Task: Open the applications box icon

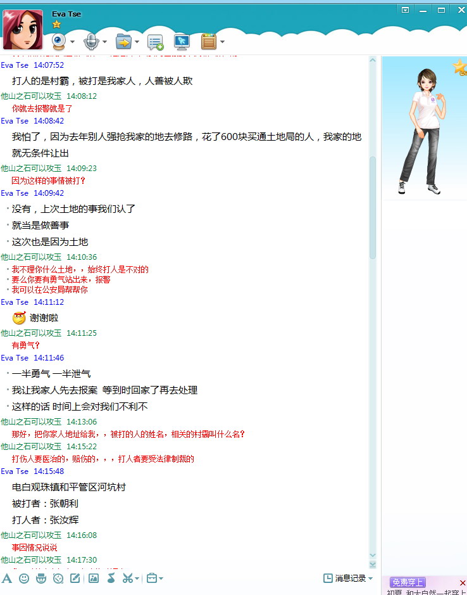Action: coord(209,42)
